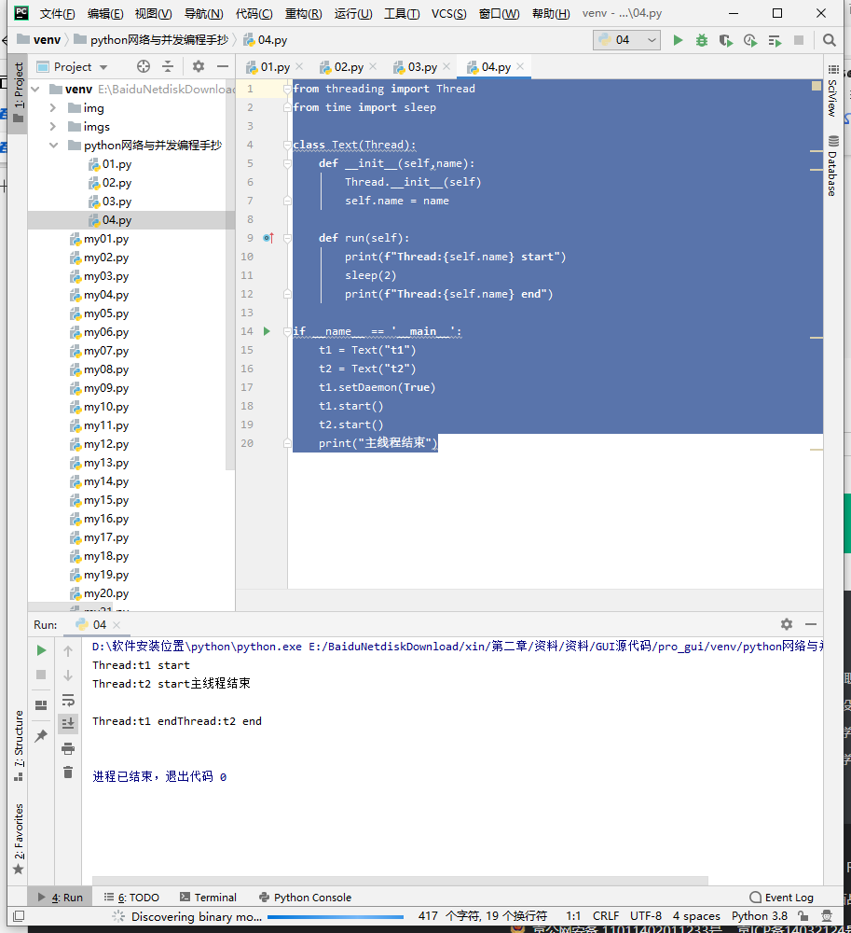Stop the process in the Run panel
851x933 pixels.
[x=41, y=675]
